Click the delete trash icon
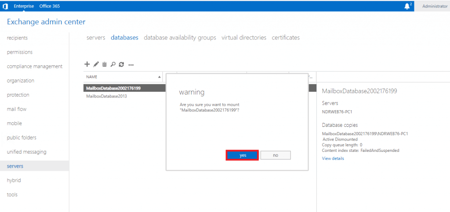450x212 pixels. point(105,65)
